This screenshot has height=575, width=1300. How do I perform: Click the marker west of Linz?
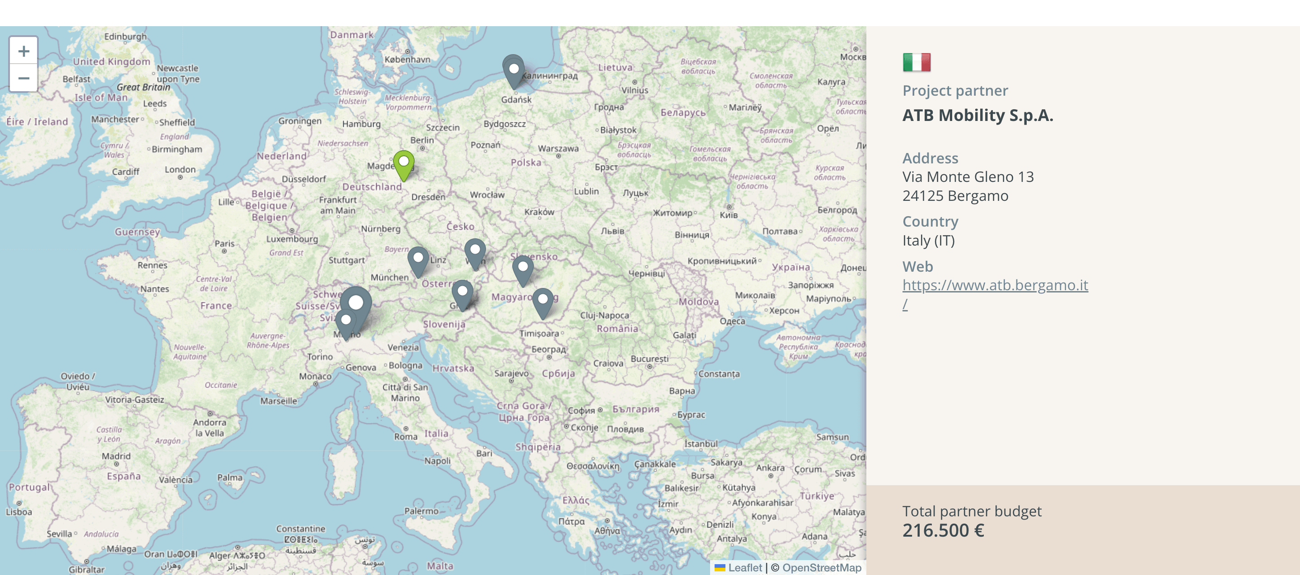click(x=418, y=259)
